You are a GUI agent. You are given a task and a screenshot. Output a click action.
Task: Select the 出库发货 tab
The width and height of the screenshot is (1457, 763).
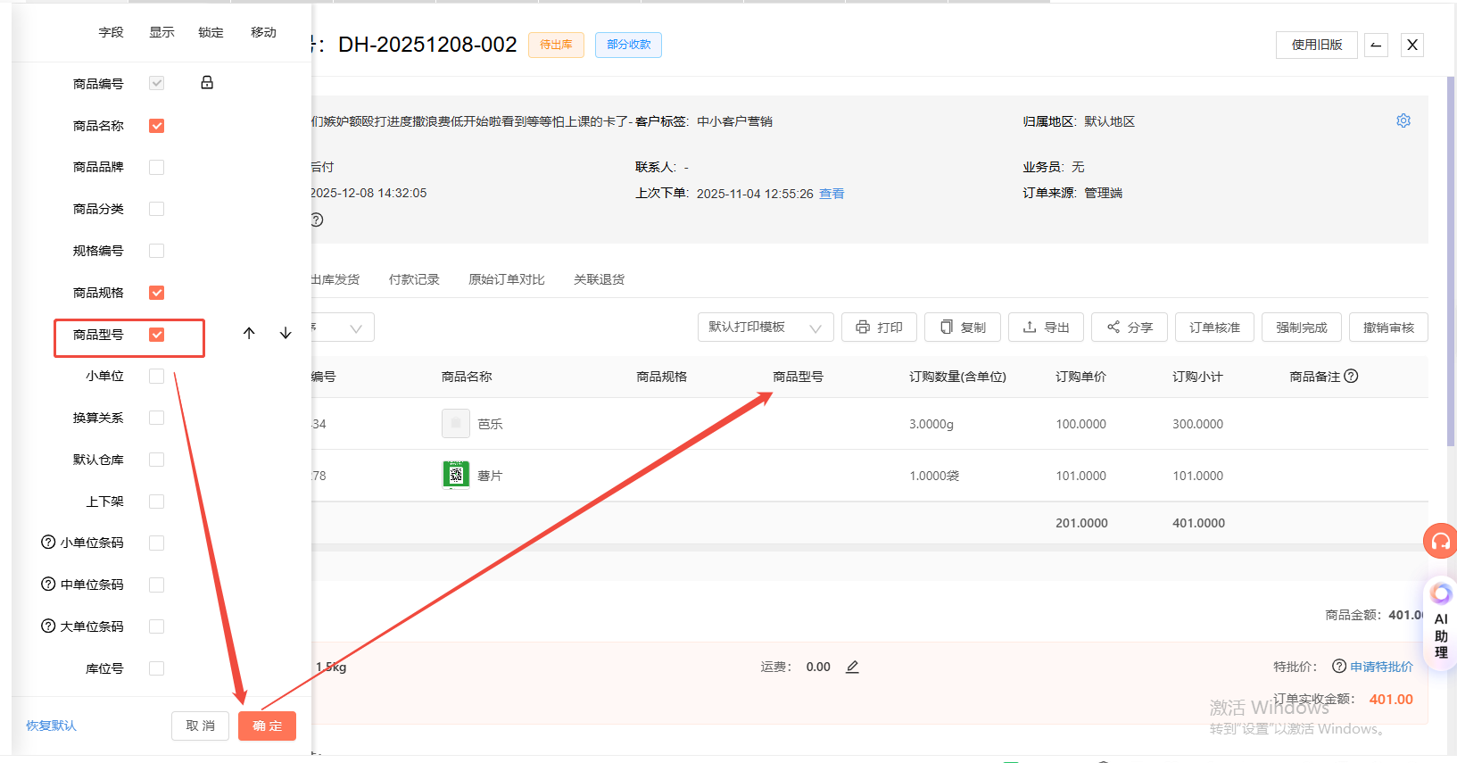[335, 279]
